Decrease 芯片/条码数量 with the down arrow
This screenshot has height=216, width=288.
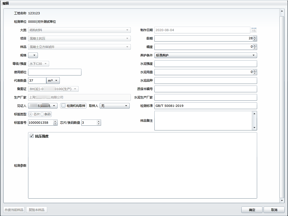[99, 124]
